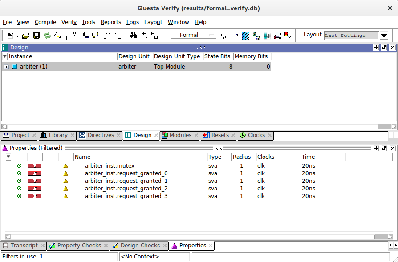Click the Find binoculars icon
Screen dimensions: 398x262
click(133, 36)
